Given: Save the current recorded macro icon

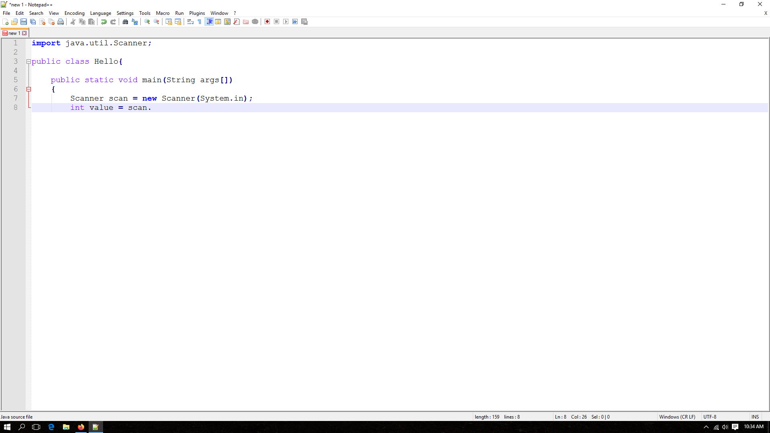Looking at the screenshot, I should coord(304,22).
